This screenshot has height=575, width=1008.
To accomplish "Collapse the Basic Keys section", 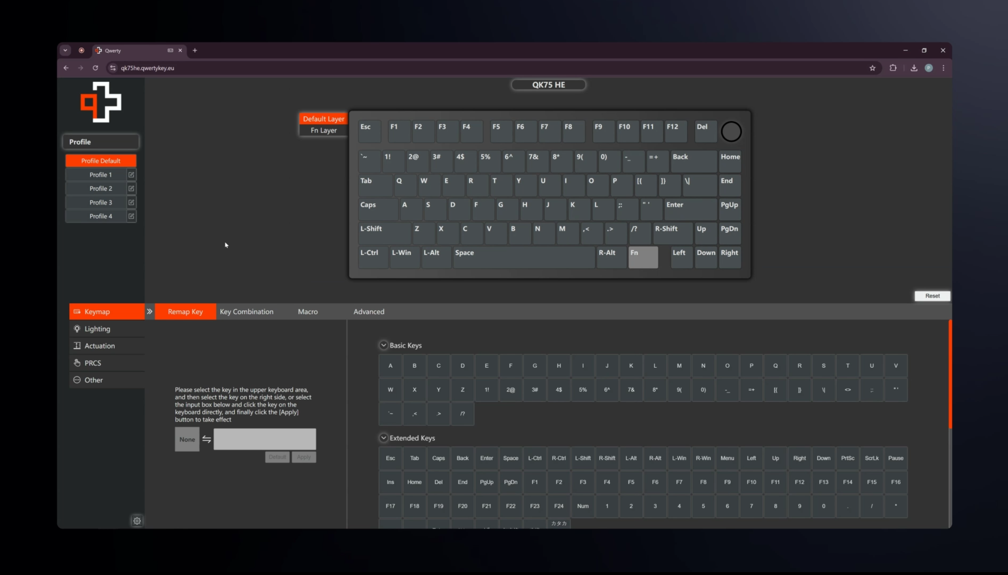I will click(383, 345).
